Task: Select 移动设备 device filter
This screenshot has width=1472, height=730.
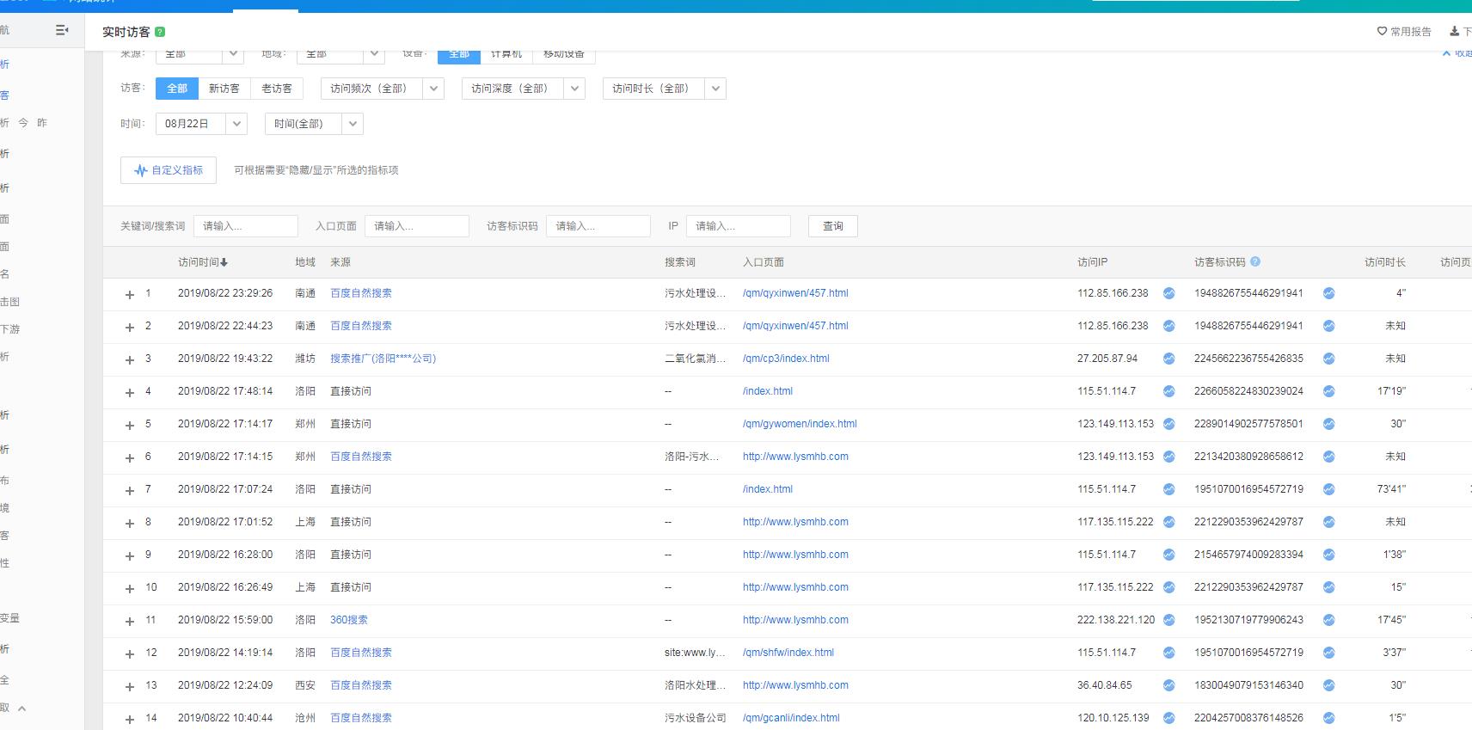Action: [564, 54]
